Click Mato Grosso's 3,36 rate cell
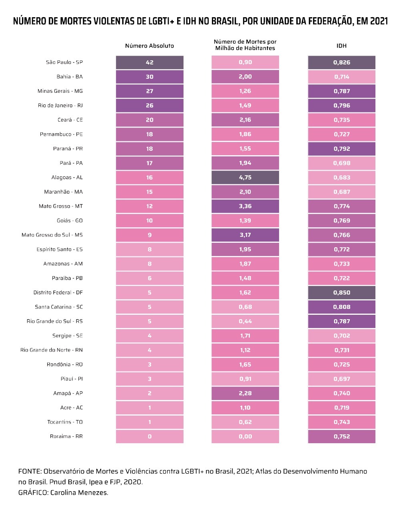The height and width of the screenshot is (512, 397). point(245,206)
